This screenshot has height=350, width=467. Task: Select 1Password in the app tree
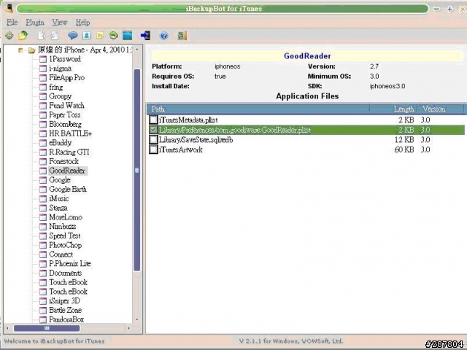click(x=65, y=59)
